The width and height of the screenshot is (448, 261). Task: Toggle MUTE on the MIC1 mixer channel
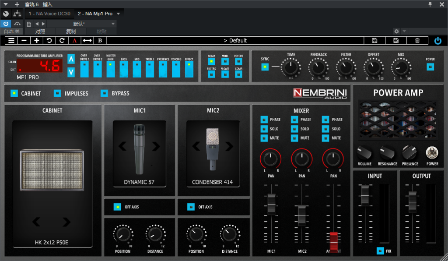(x=264, y=138)
